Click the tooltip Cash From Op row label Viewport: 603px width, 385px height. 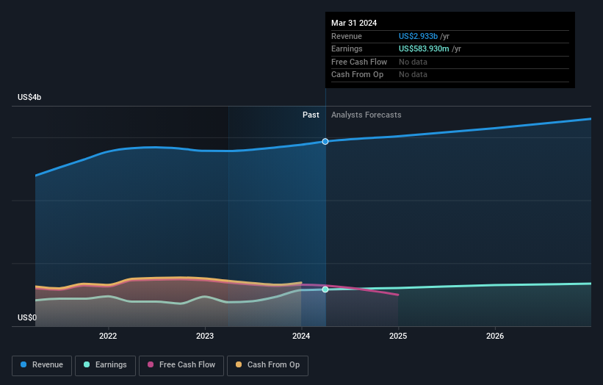point(357,75)
